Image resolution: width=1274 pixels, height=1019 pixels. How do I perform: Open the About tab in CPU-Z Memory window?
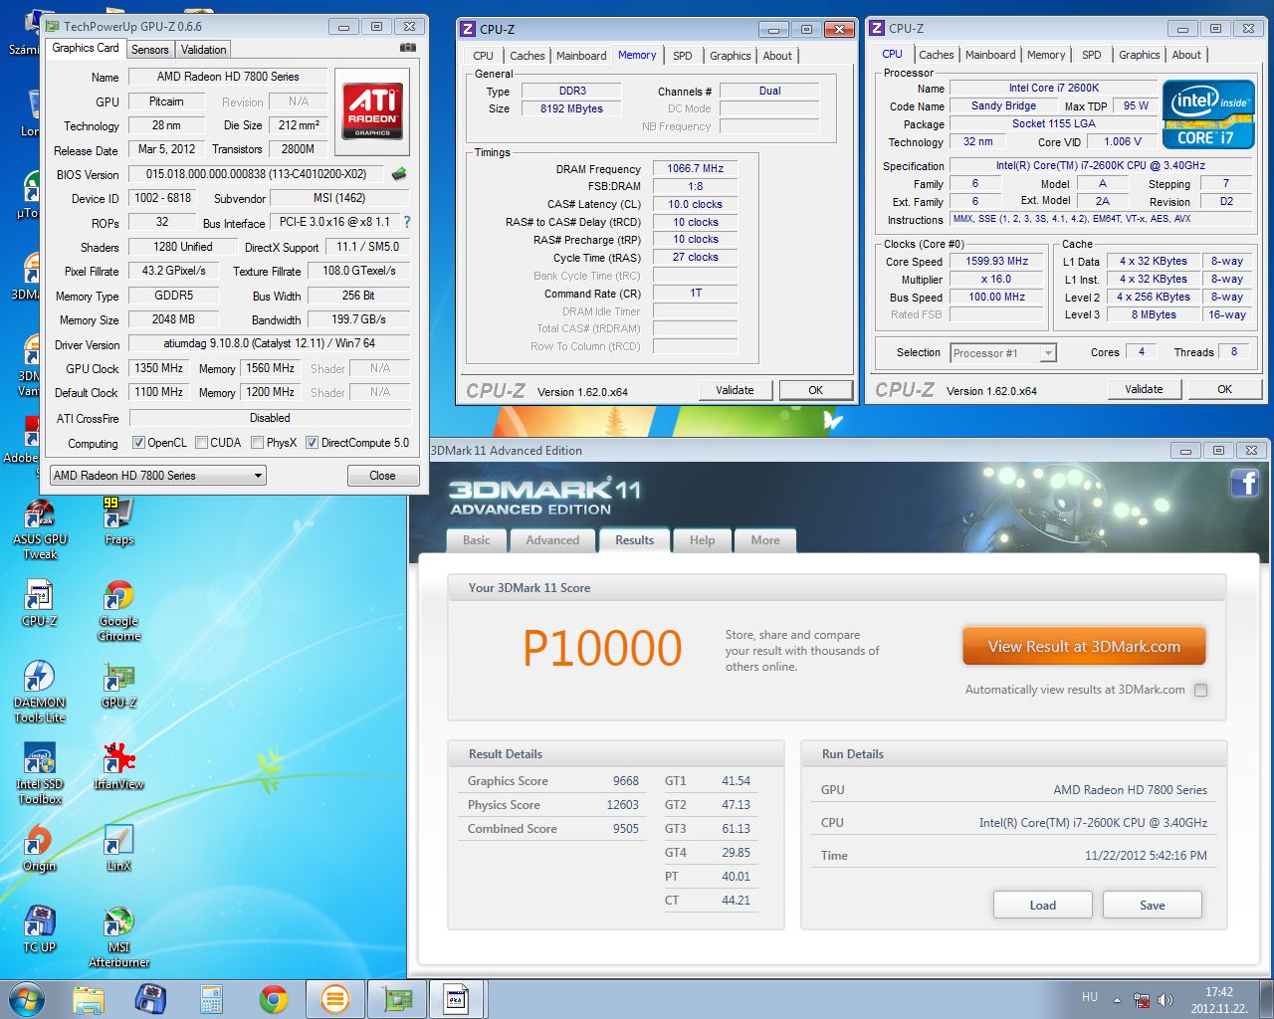[777, 56]
